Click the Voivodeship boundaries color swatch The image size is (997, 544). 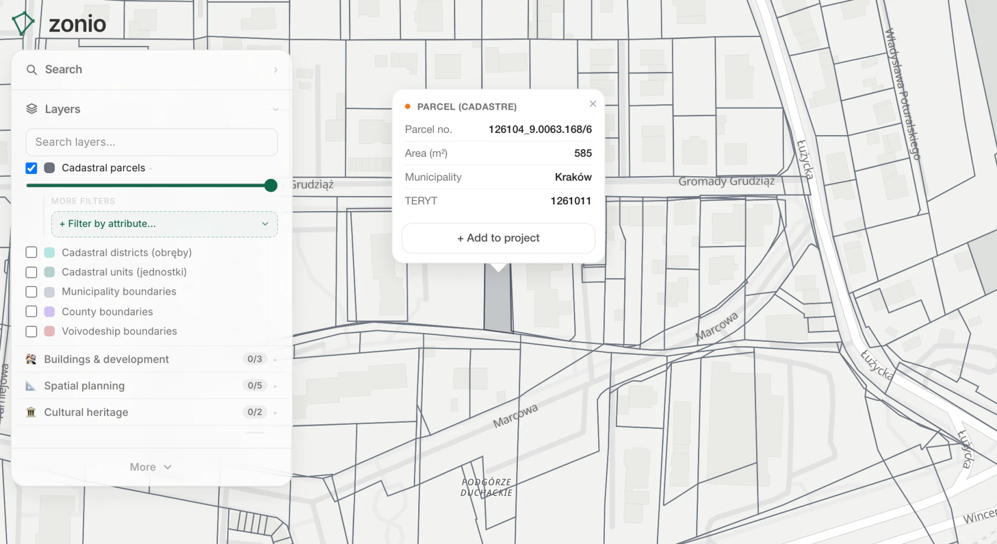[x=49, y=331]
